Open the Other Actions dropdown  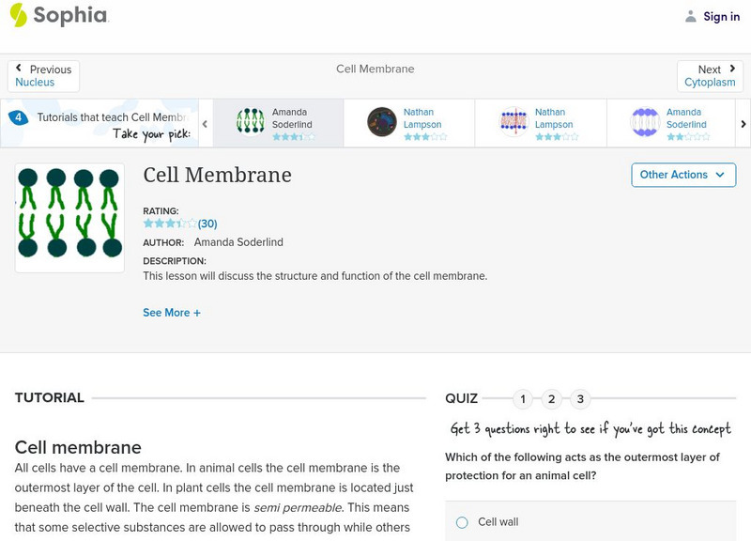tap(682, 175)
